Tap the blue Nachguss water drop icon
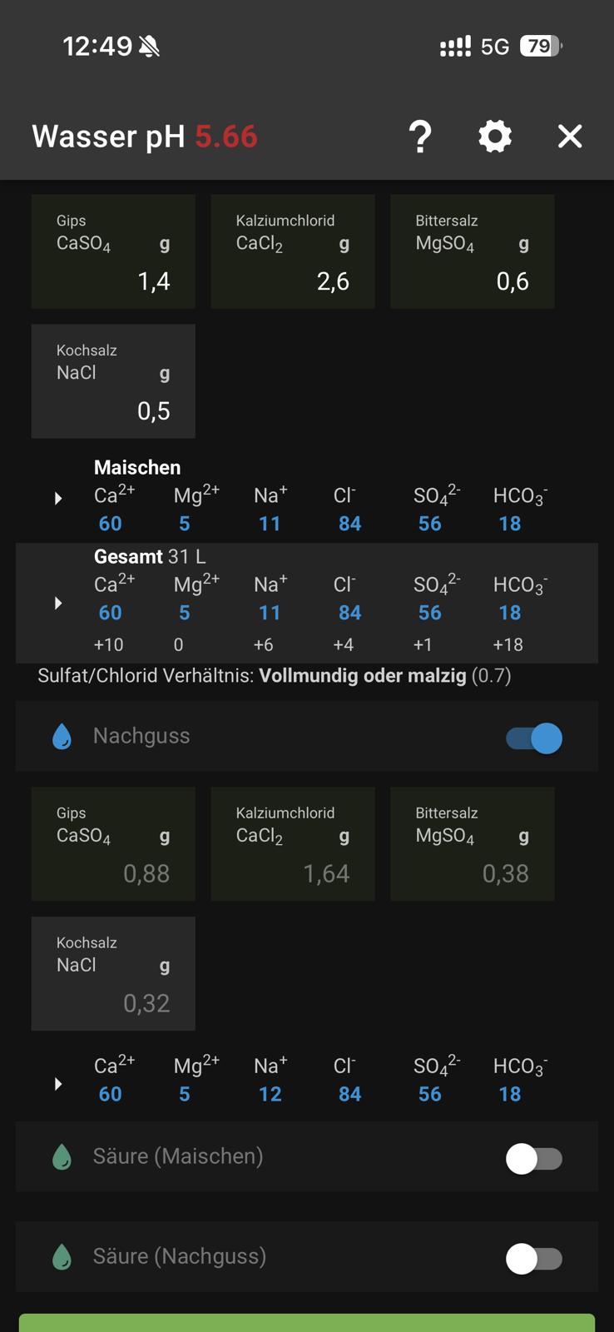Viewport: 614px width, 1332px height. point(62,737)
